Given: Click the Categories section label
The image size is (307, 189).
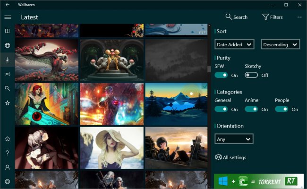Looking at the screenshot, I should pos(229,92).
